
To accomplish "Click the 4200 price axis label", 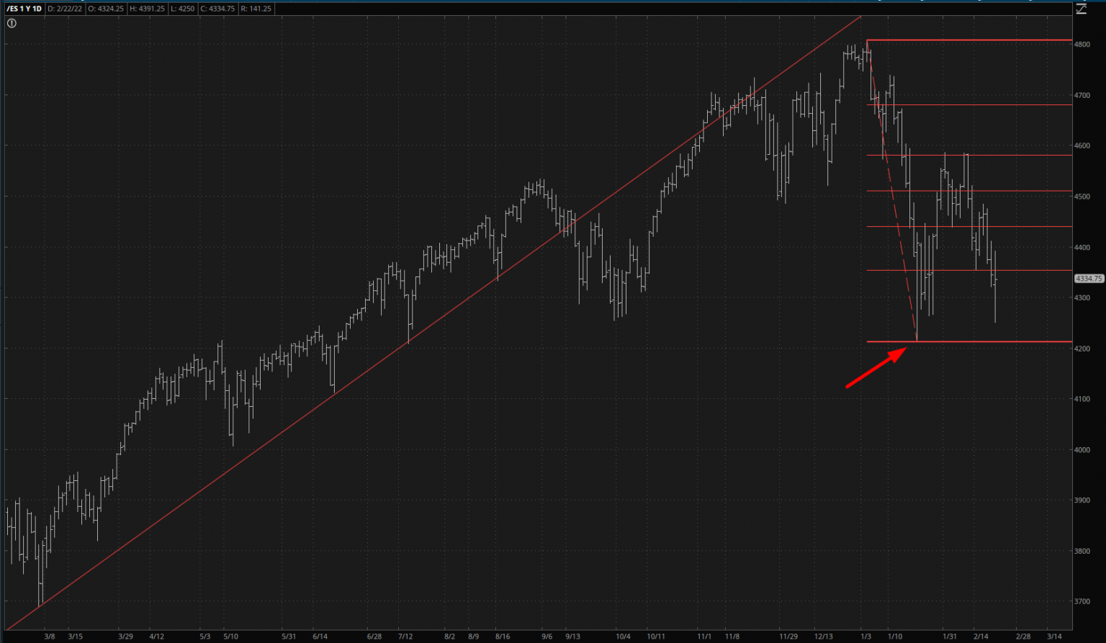I will point(1082,349).
